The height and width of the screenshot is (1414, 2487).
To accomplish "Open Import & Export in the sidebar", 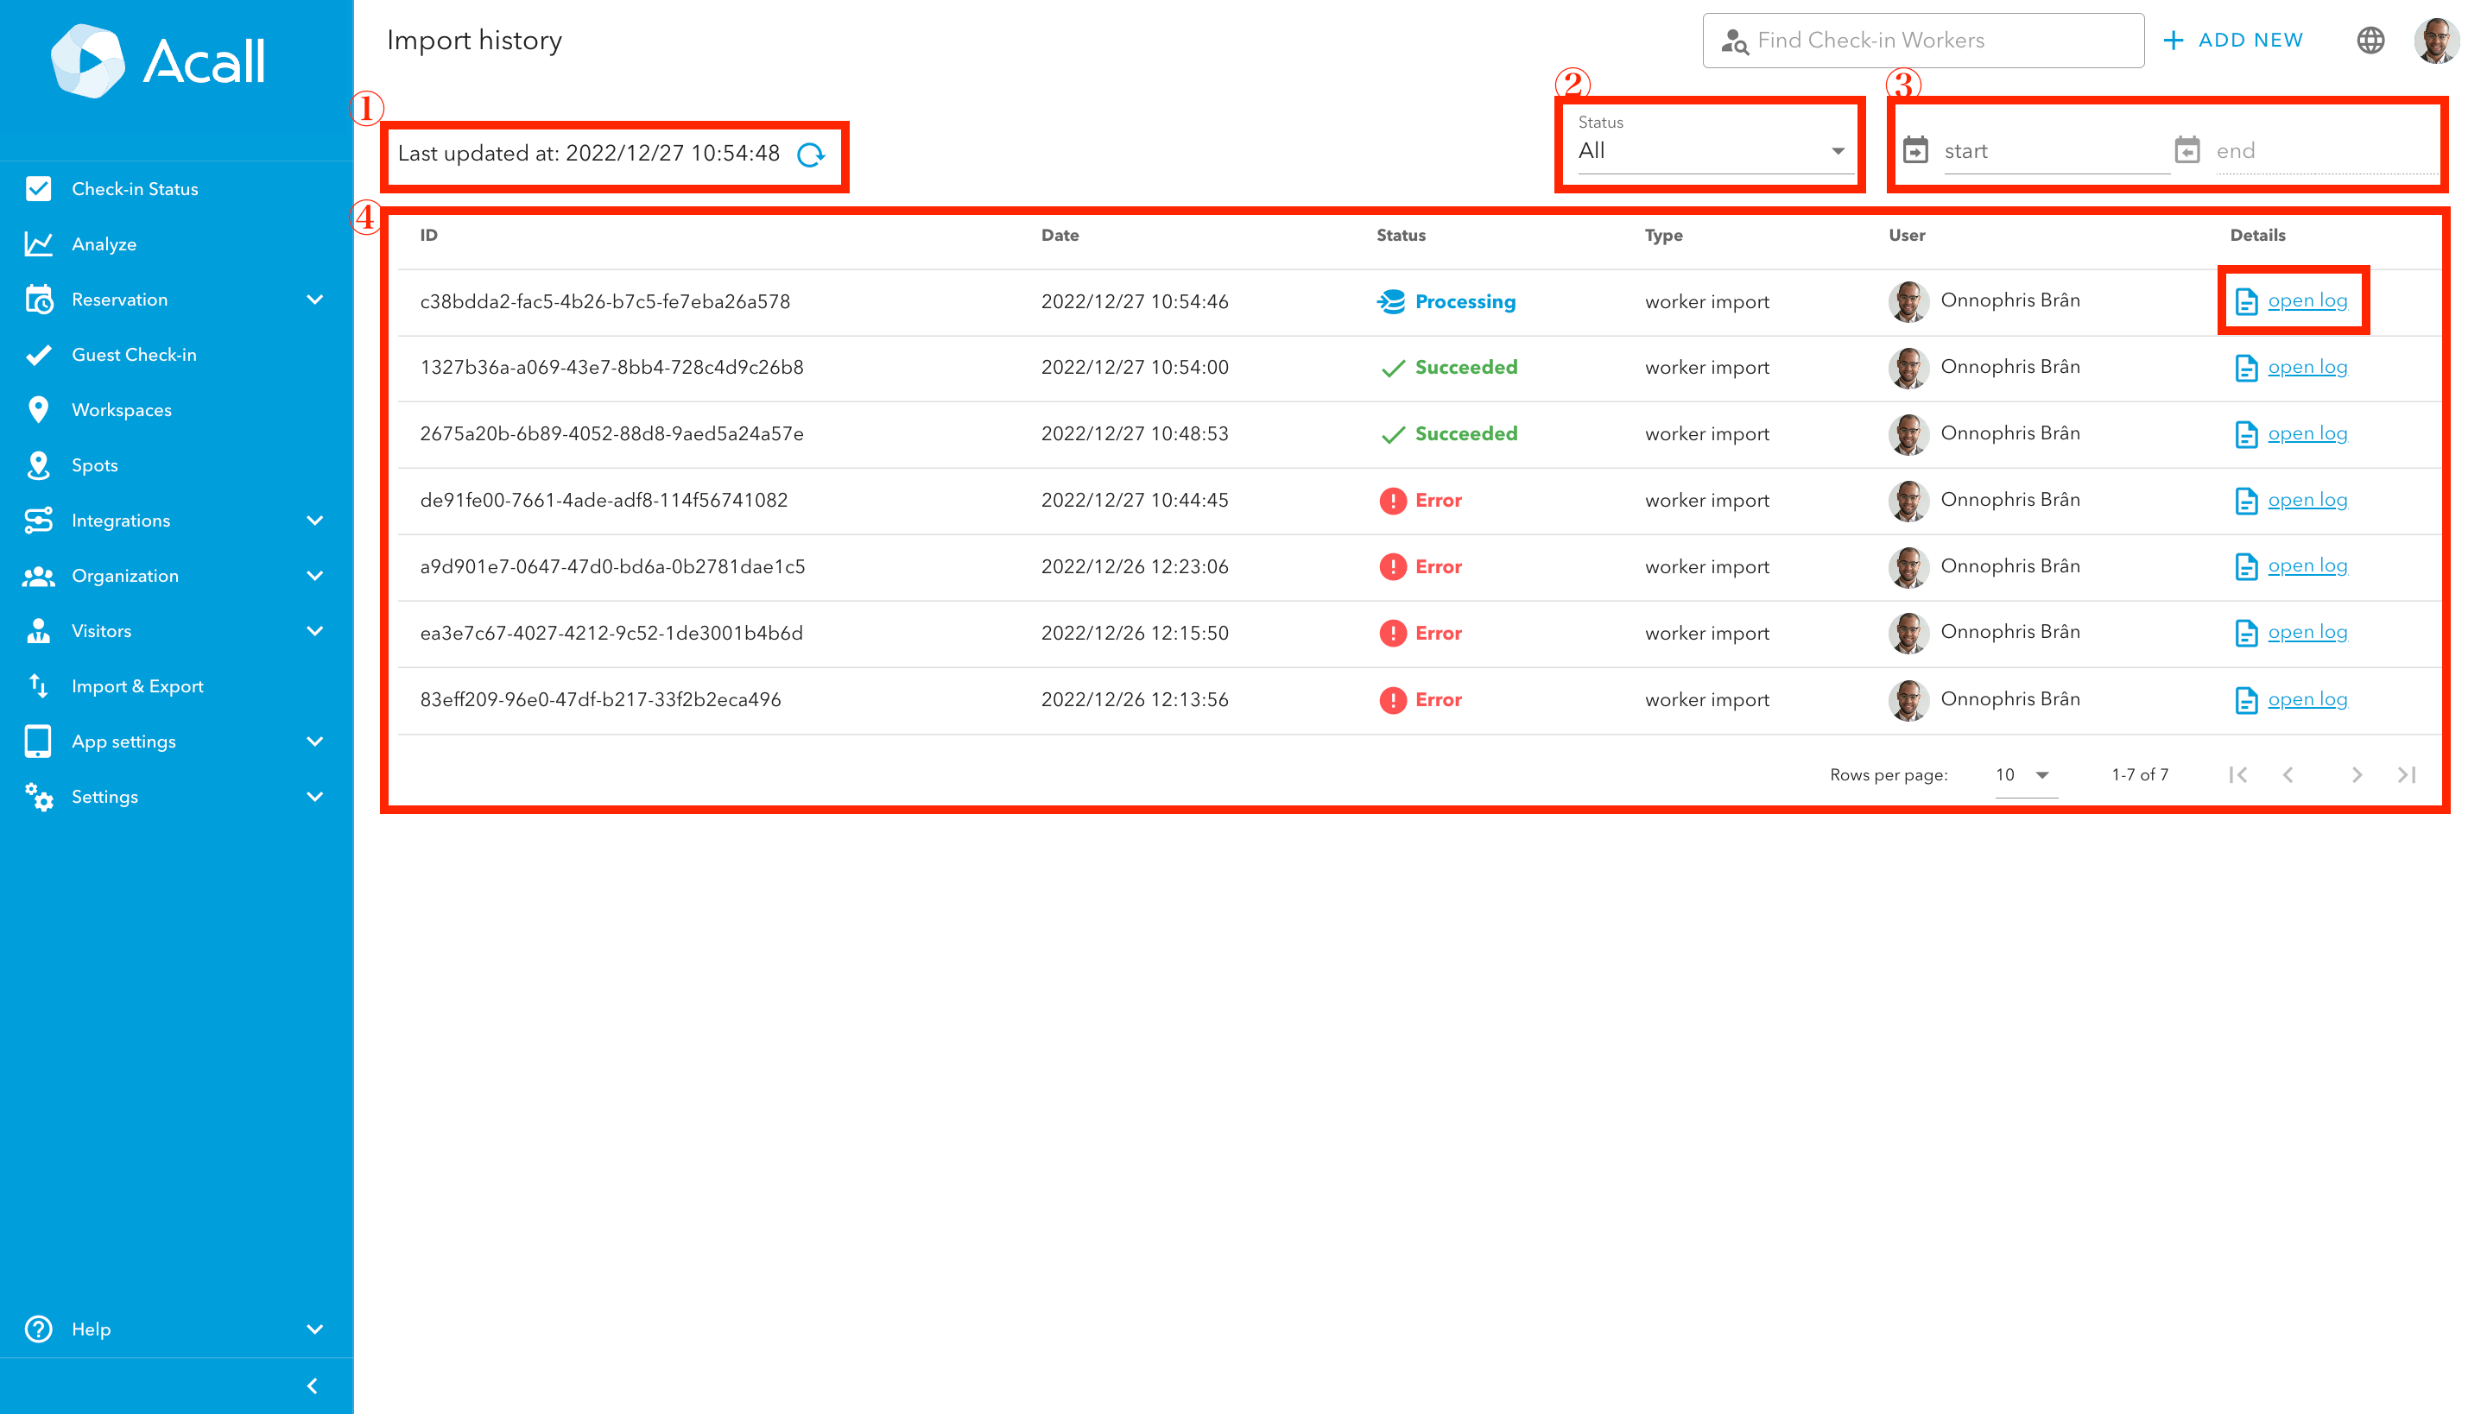I will click(138, 685).
